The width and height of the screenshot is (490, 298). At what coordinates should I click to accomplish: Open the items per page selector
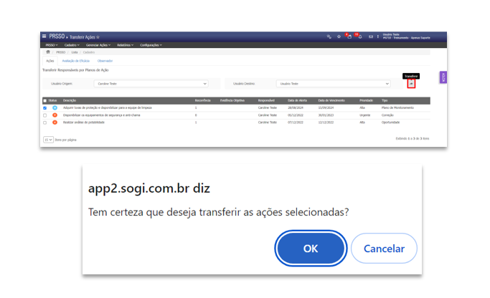coord(48,140)
